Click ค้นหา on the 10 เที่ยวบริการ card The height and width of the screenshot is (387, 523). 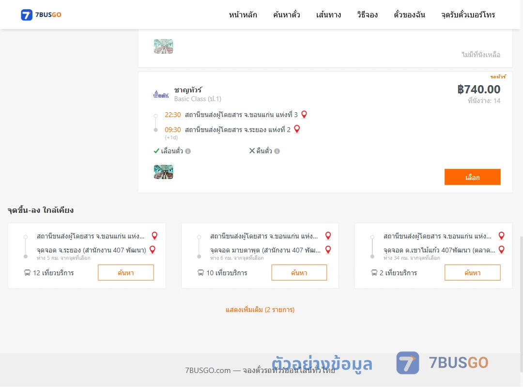(x=299, y=273)
